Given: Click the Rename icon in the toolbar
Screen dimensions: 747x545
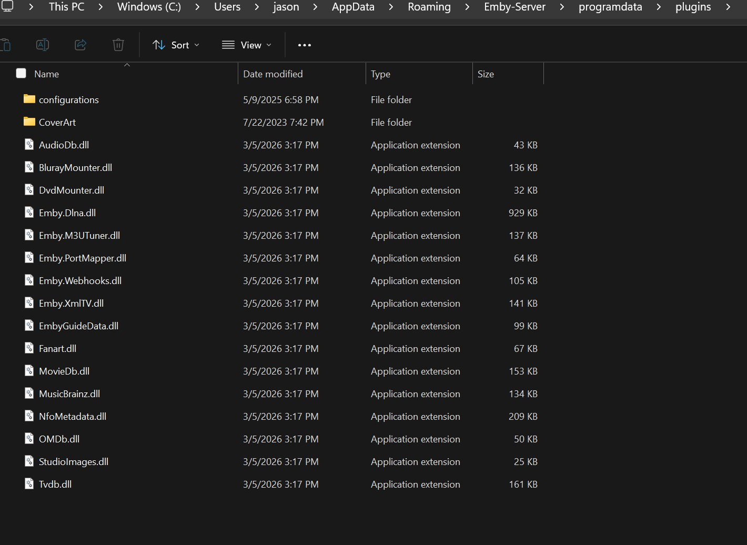Looking at the screenshot, I should [43, 45].
